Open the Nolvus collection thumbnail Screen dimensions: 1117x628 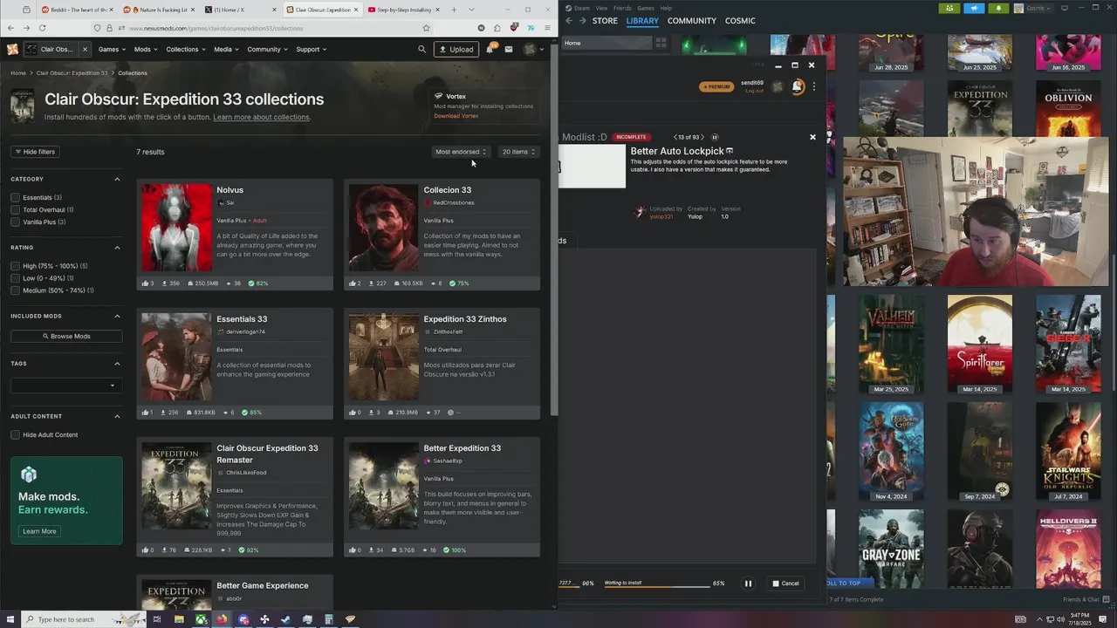point(176,228)
